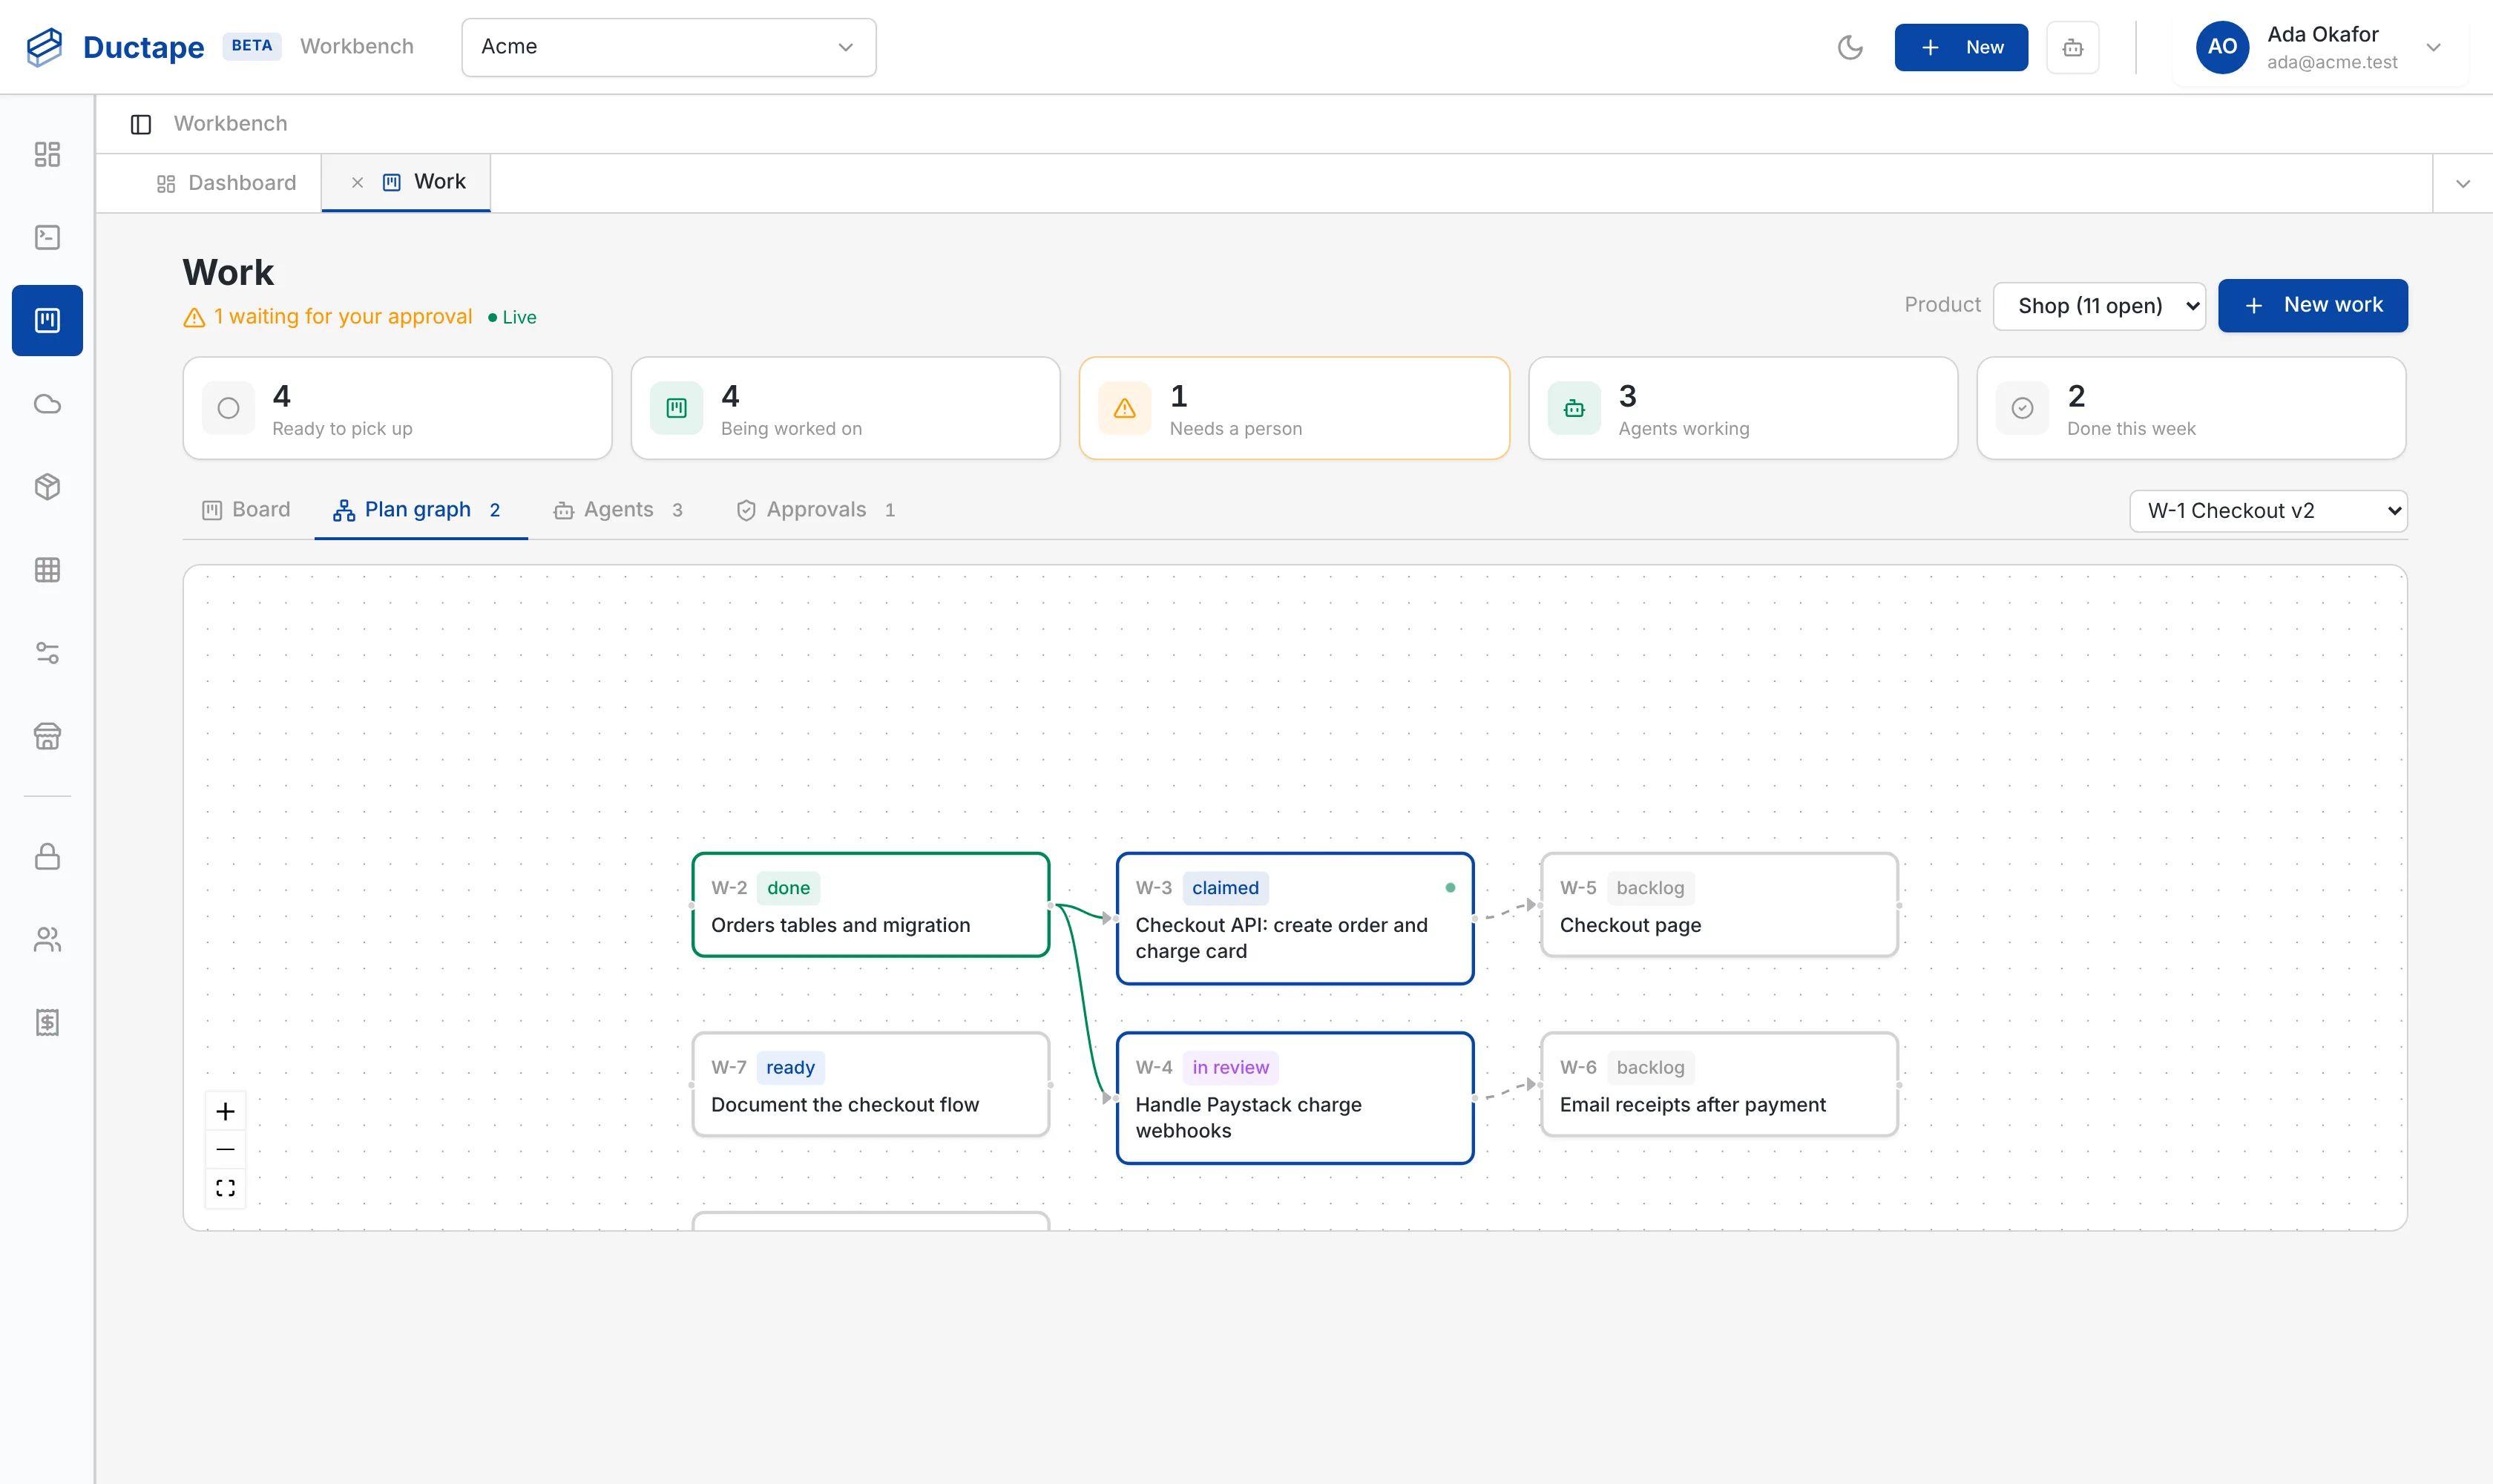Toggle the sidebar panel icon

tap(141, 124)
